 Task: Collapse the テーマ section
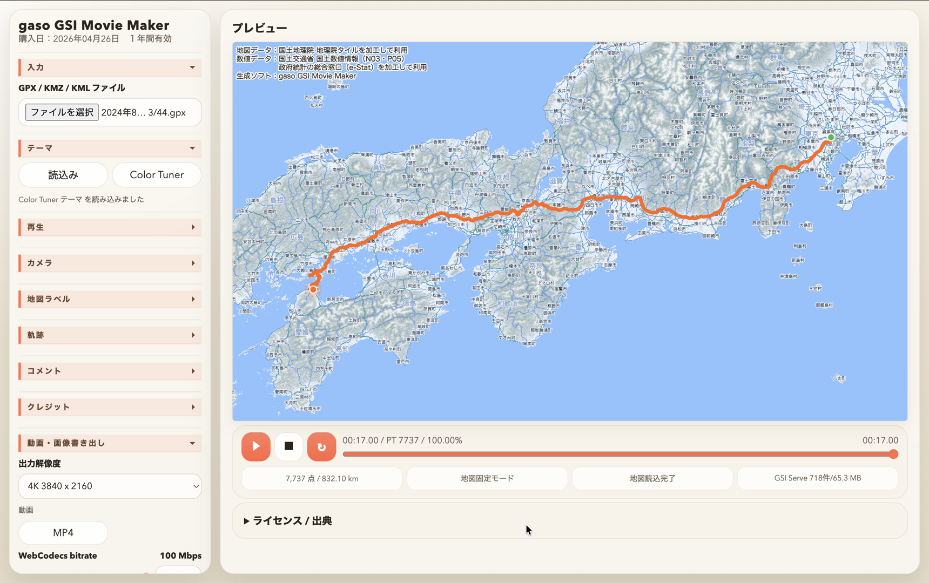click(x=110, y=148)
